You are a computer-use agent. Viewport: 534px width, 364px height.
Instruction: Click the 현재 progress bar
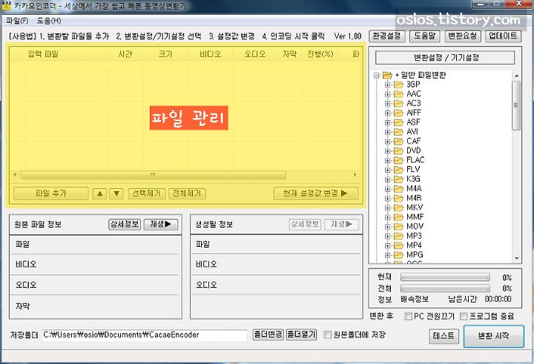pyautogui.click(x=445, y=277)
